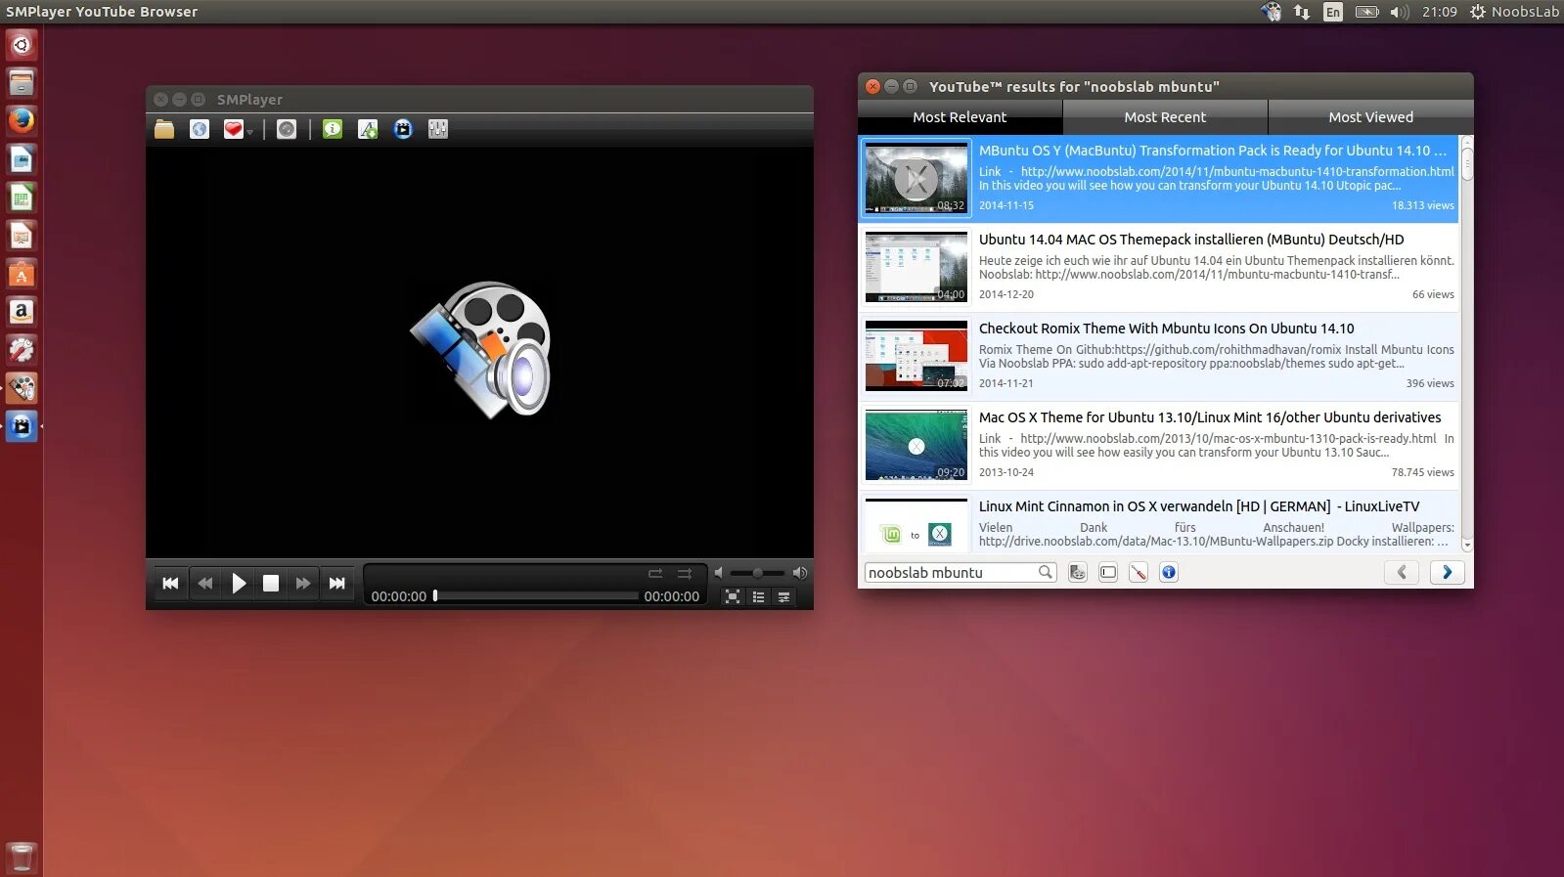This screenshot has width=1564, height=877.
Task: Open YouTube browser settings screwdriver icon
Action: point(1139,573)
